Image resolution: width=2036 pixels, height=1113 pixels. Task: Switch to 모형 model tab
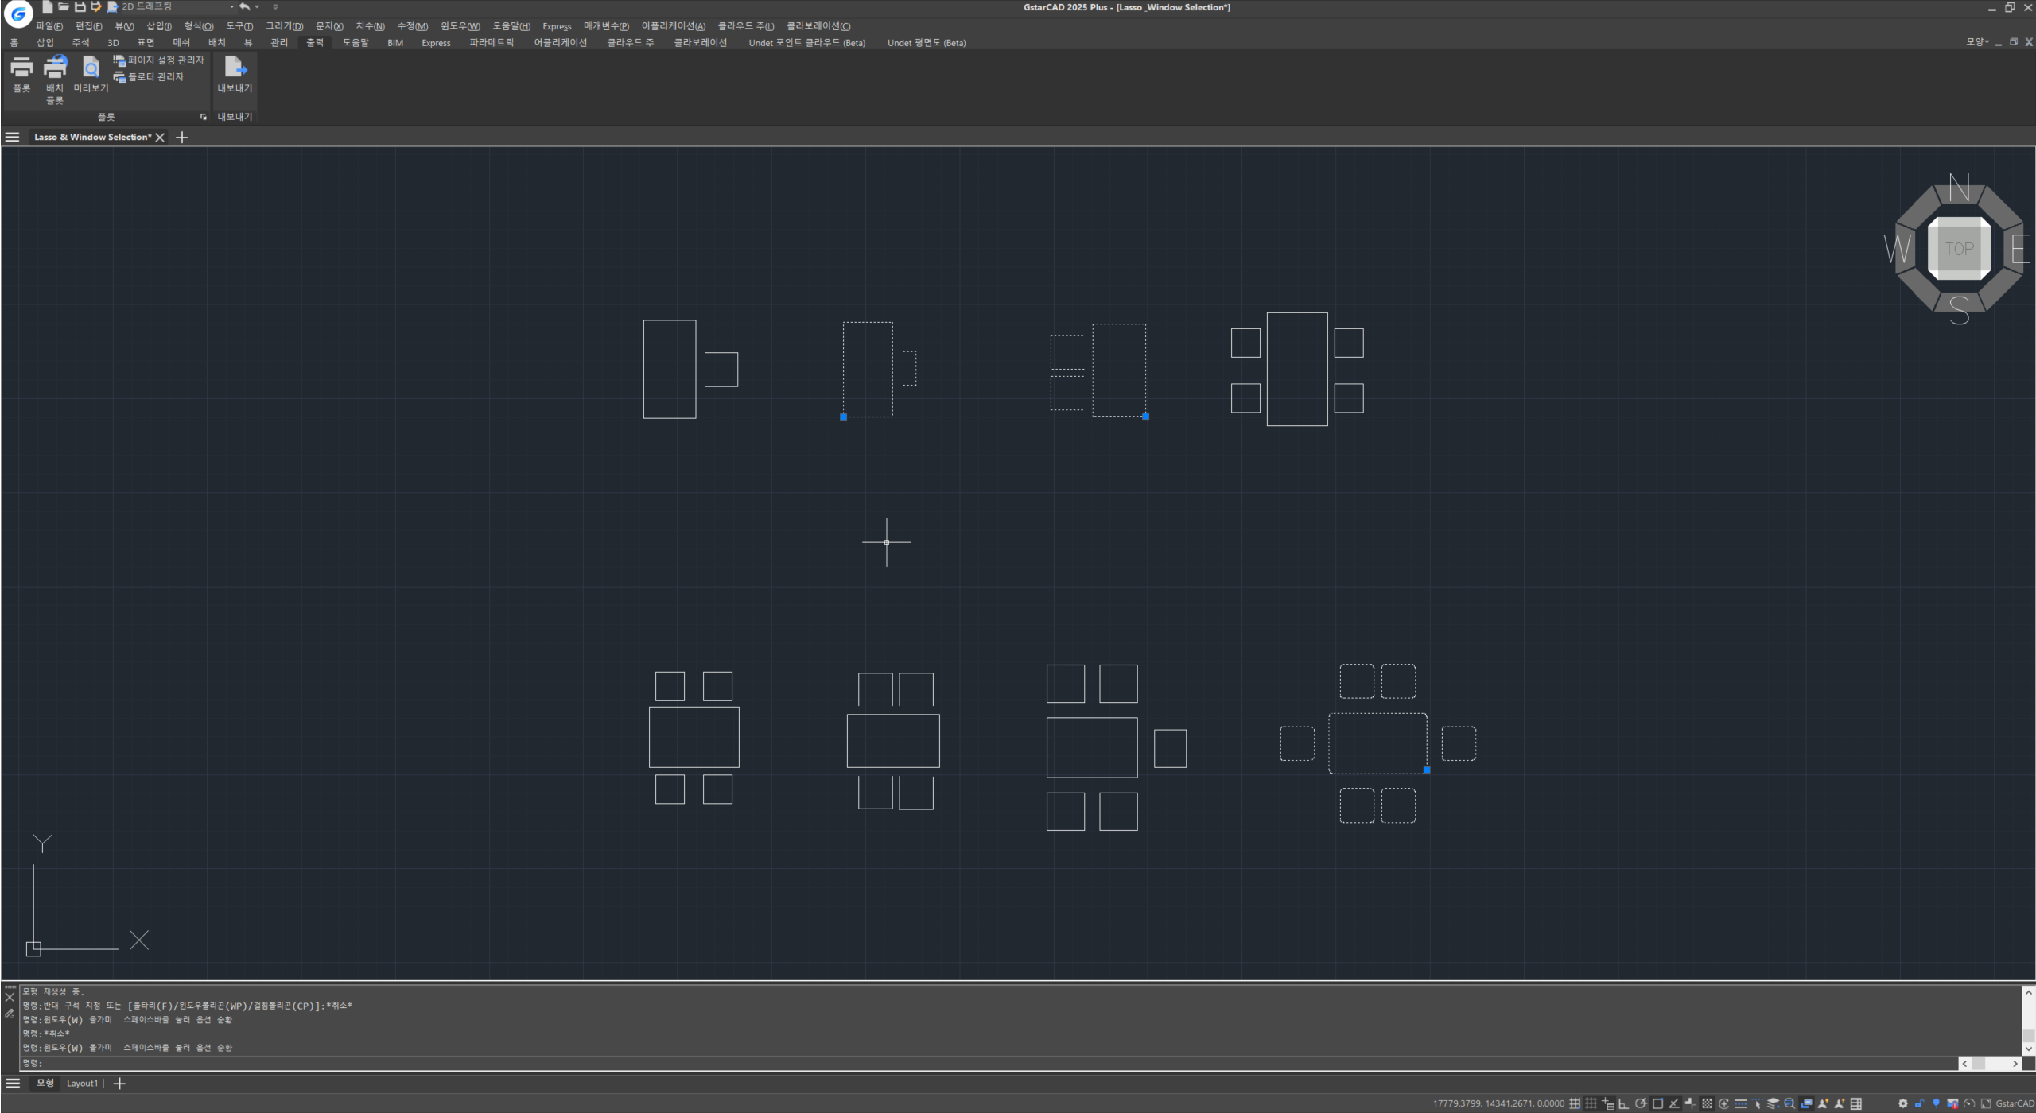pyautogui.click(x=45, y=1083)
